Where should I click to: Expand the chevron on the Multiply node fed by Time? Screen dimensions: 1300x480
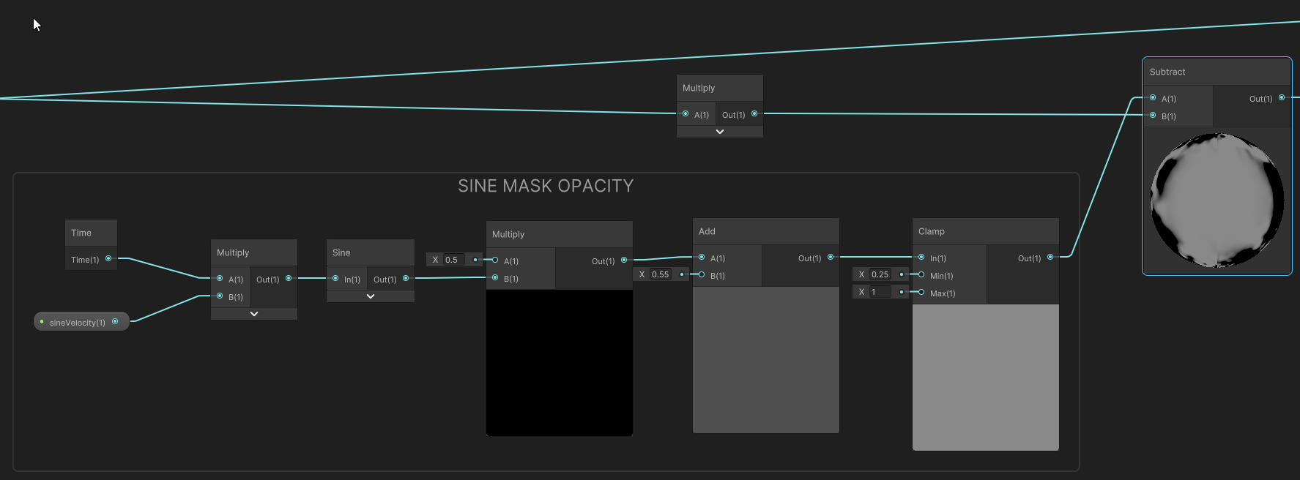[254, 314]
